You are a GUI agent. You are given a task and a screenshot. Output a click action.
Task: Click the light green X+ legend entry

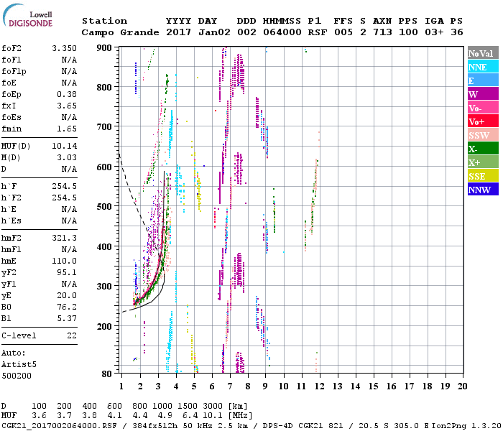(482, 162)
